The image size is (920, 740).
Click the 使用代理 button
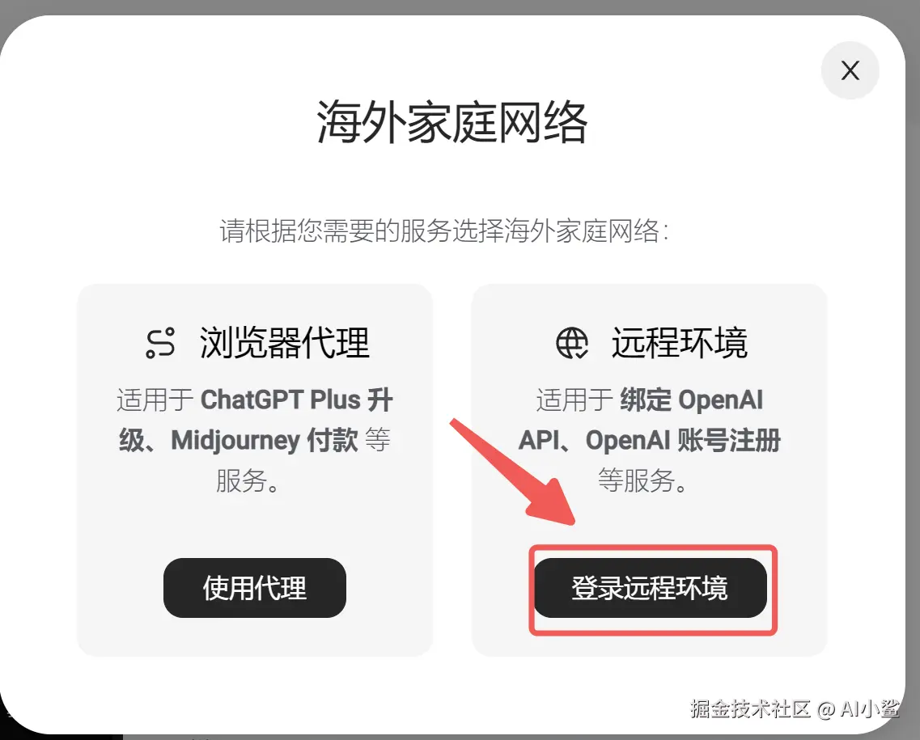pyautogui.click(x=255, y=587)
